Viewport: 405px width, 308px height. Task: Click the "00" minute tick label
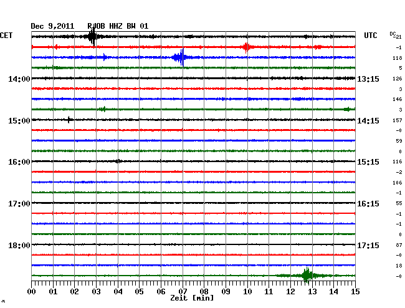[32, 292]
